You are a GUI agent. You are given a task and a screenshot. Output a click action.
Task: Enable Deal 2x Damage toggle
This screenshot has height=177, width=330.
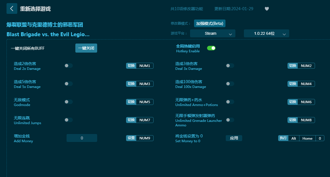click(68, 66)
